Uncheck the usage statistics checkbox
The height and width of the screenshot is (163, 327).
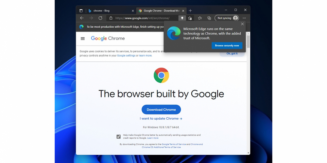coord(118,137)
